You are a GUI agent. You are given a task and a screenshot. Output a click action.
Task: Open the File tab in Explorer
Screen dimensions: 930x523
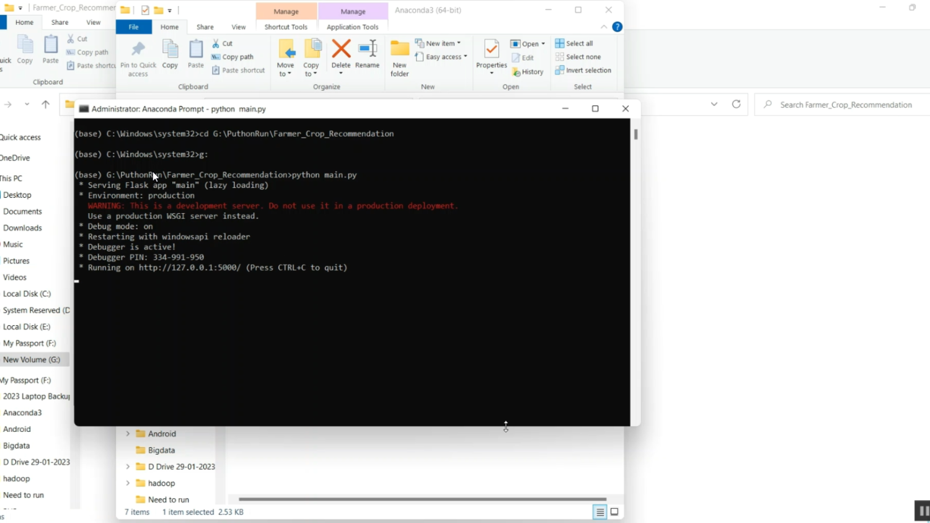tap(133, 27)
